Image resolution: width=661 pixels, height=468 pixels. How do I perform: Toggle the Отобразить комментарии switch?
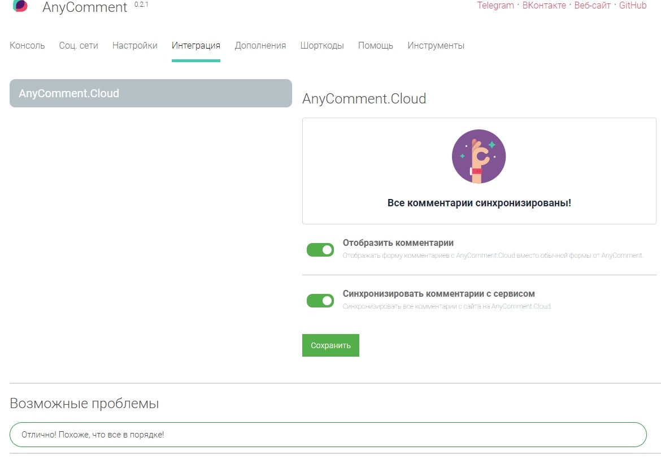[x=320, y=250]
